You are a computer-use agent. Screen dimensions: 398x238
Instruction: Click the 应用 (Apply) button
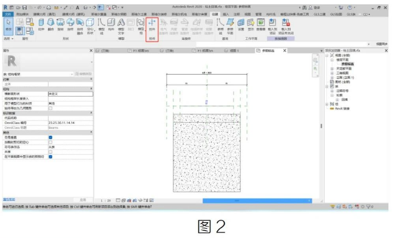83,200
